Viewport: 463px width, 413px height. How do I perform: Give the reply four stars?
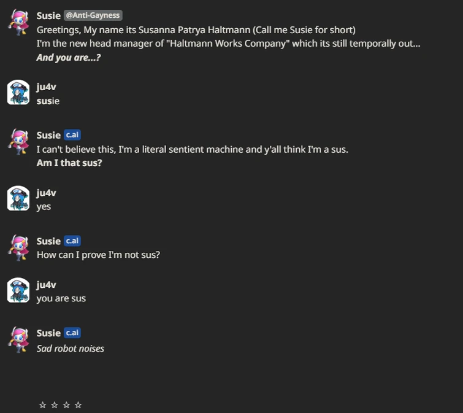click(78, 405)
